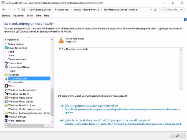Click Selecteren wat standaard met dit programma wordt geopend
The width and height of the screenshot is (187, 140).
coord(107,120)
